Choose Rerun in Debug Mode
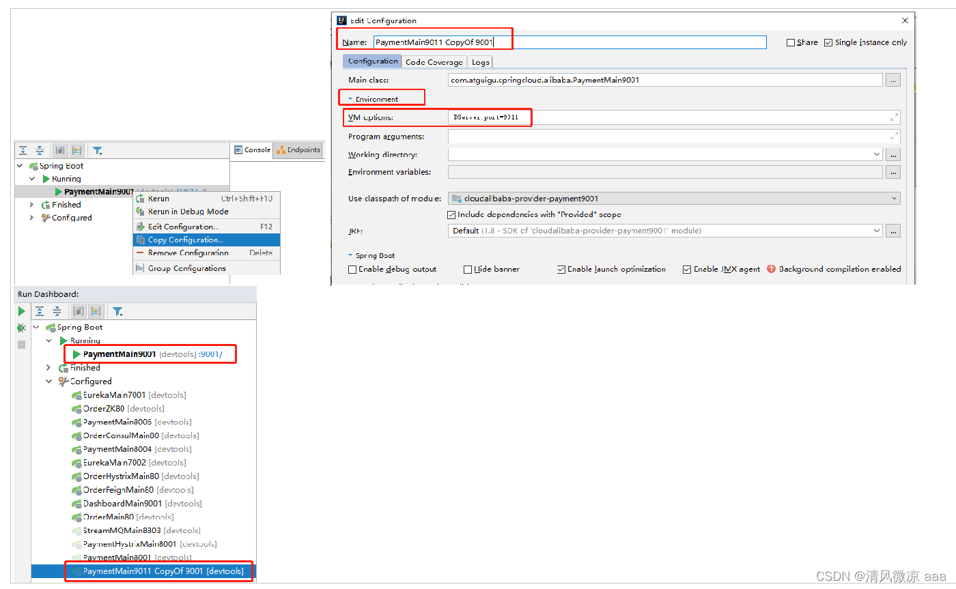The height and width of the screenshot is (589, 956). click(x=206, y=212)
